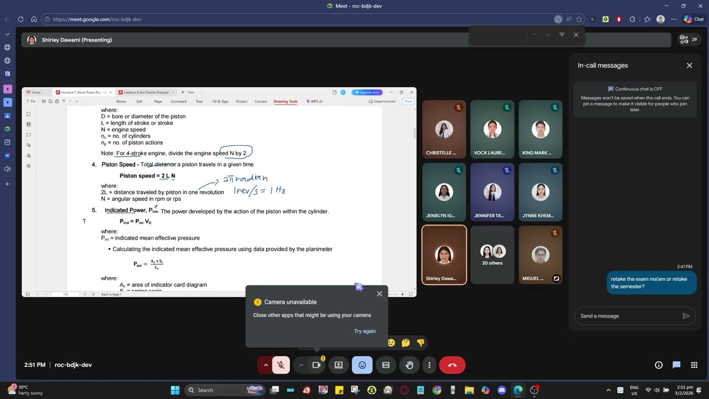The image size is (709, 399).
Task: Send the thumbs-down reaction emoji
Action: pos(420,343)
